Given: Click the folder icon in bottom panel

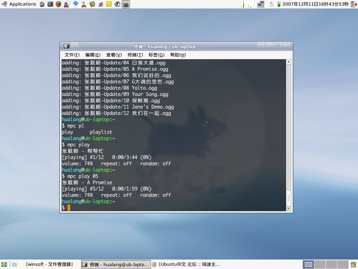Looking at the screenshot, I should coord(15,264).
